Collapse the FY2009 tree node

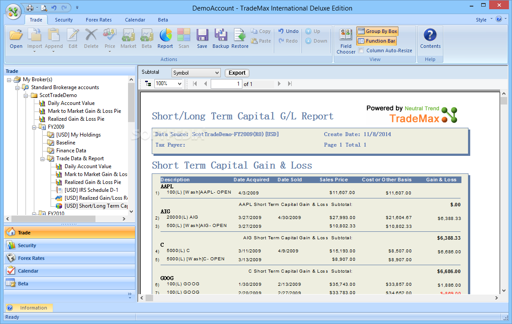[x=34, y=127]
